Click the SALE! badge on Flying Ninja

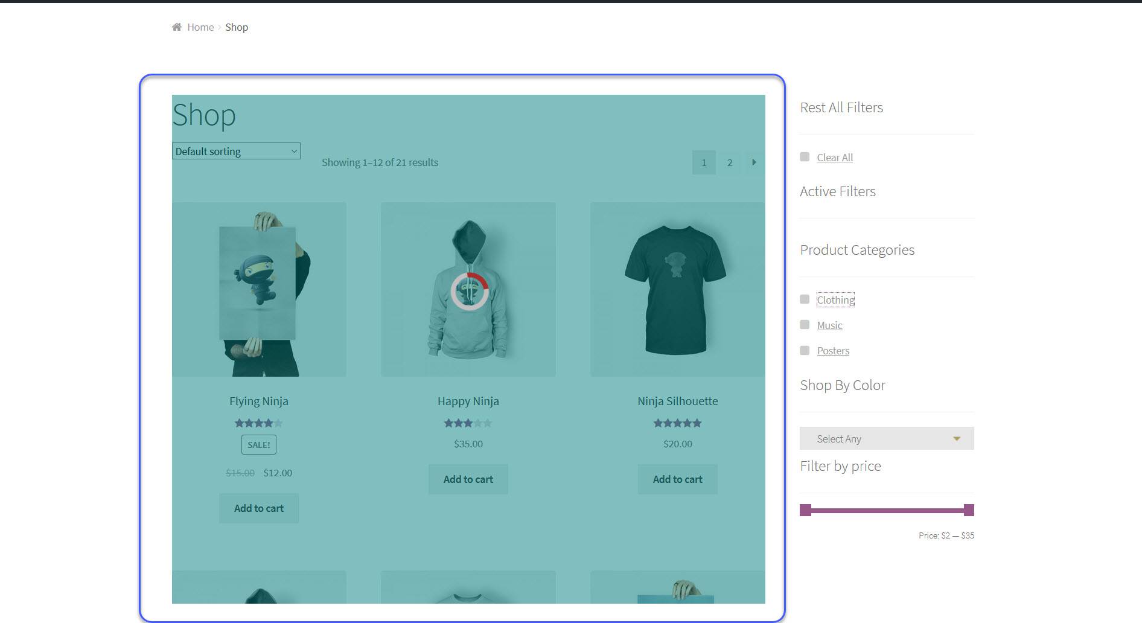point(258,444)
